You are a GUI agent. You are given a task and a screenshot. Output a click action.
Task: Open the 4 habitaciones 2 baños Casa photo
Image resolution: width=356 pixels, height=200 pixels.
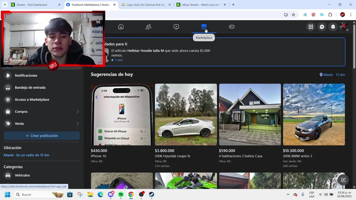(250, 114)
